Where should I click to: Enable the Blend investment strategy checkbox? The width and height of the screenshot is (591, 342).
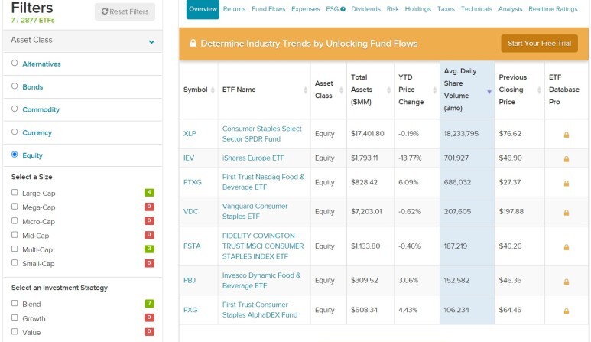15,303
